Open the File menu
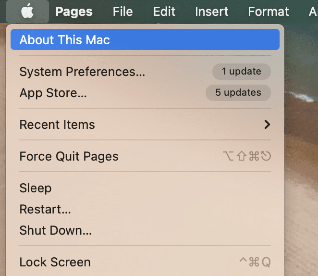318x276 pixels. pyautogui.click(x=122, y=11)
